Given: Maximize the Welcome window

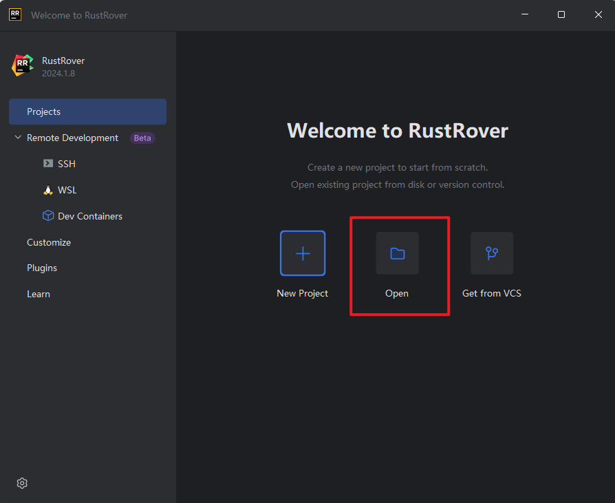Looking at the screenshot, I should point(561,14).
